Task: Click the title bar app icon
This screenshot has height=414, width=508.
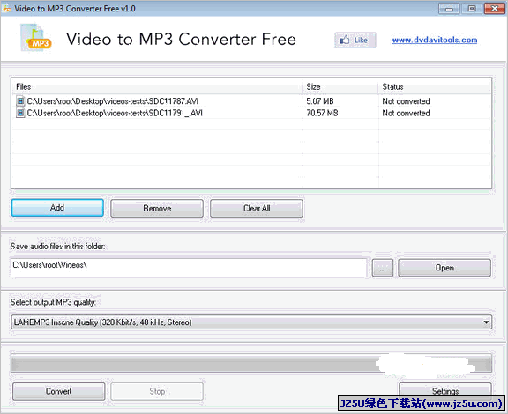Action: (x=7, y=9)
